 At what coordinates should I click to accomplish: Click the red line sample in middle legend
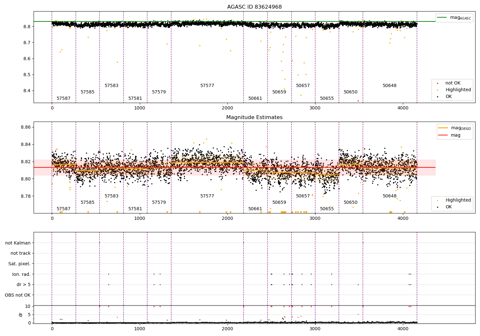[x=443, y=135]
